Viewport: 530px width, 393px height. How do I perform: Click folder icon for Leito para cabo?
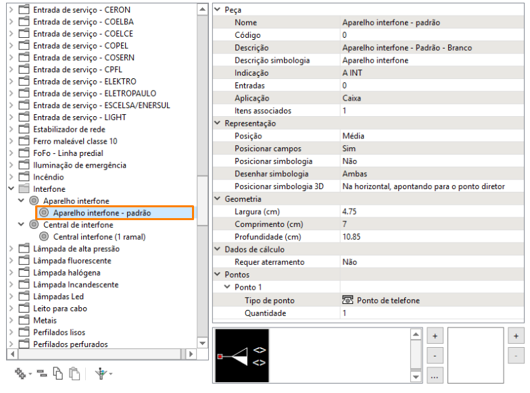(x=24, y=308)
